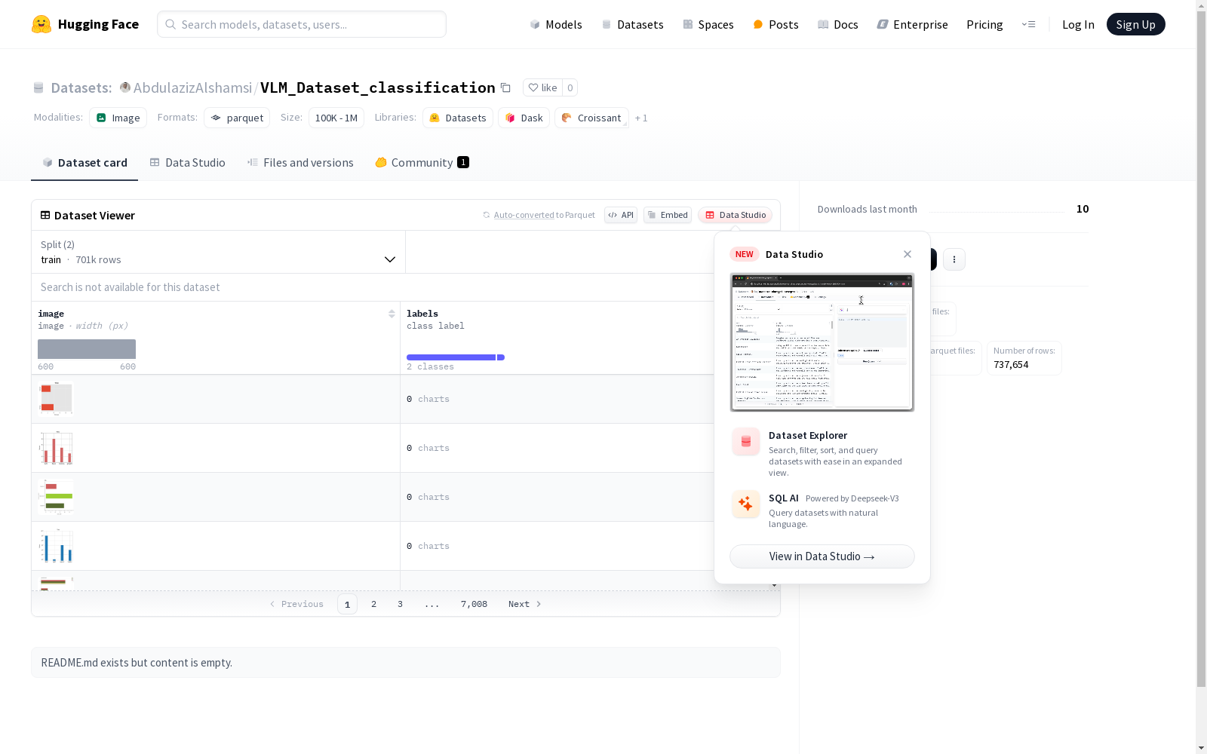Click the Log In link
Screen dimensions: 1207x754
[x=1078, y=24]
